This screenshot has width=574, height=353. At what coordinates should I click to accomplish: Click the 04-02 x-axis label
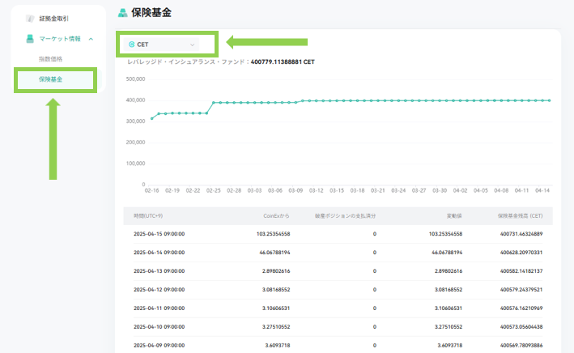[x=460, y=190]
